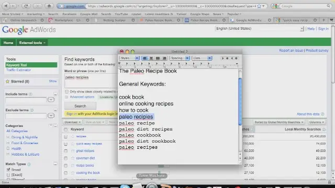
Task: Open the Help link at top right
Action: pos(311,29)
